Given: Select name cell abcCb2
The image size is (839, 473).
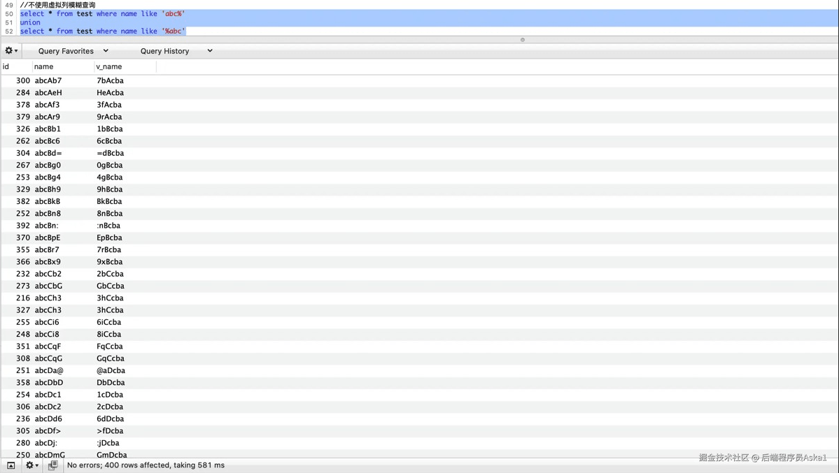Looking at the screenshot, I should [48, 274].
